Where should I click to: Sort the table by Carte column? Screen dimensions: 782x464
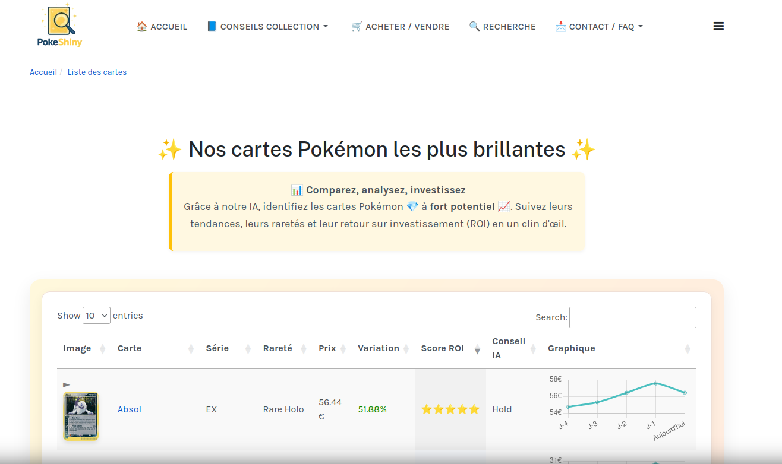click(155, 348)
